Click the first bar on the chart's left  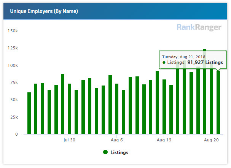[x=29, y=113]
